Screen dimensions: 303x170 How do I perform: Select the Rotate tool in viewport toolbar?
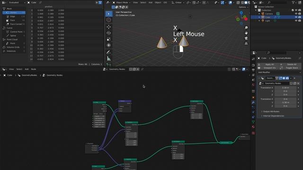click(108, 33)
